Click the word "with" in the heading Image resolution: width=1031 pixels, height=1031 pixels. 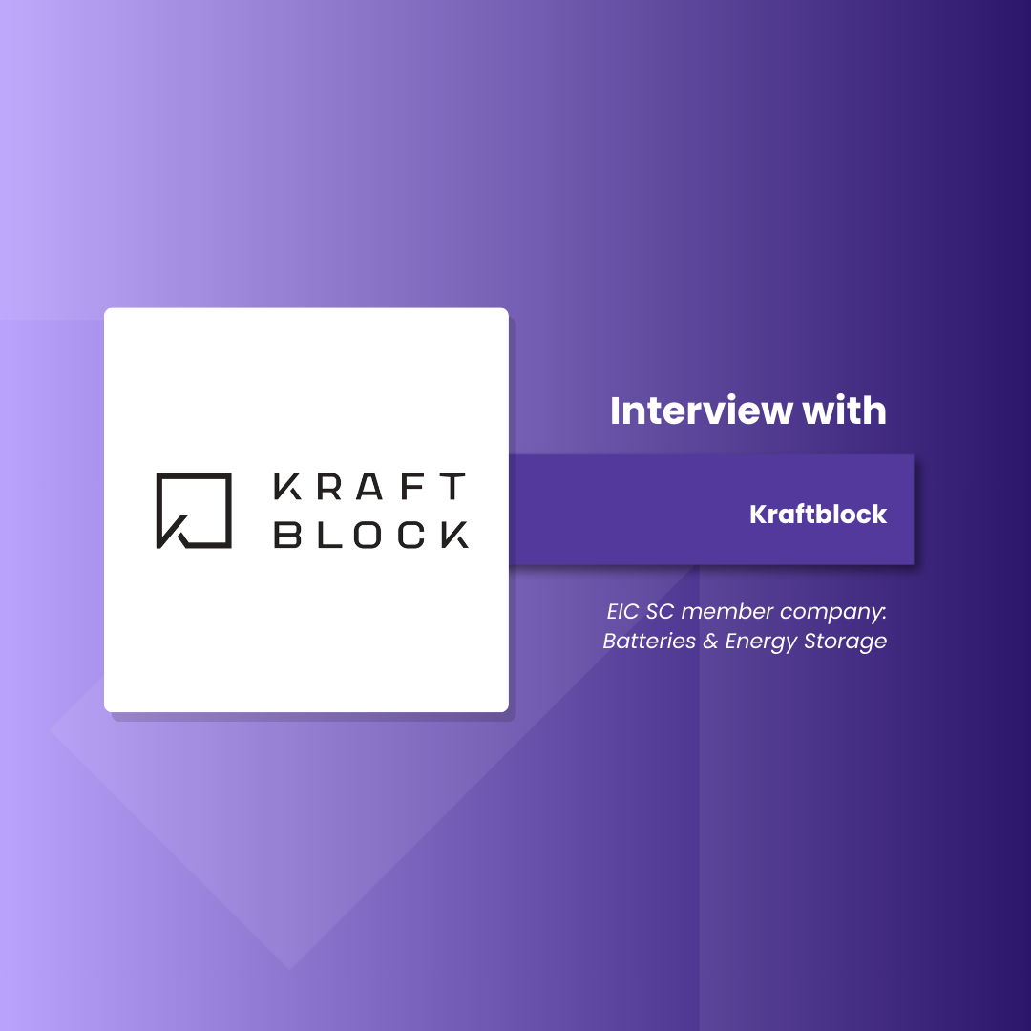pyautogui.click(x=844, y=410)
